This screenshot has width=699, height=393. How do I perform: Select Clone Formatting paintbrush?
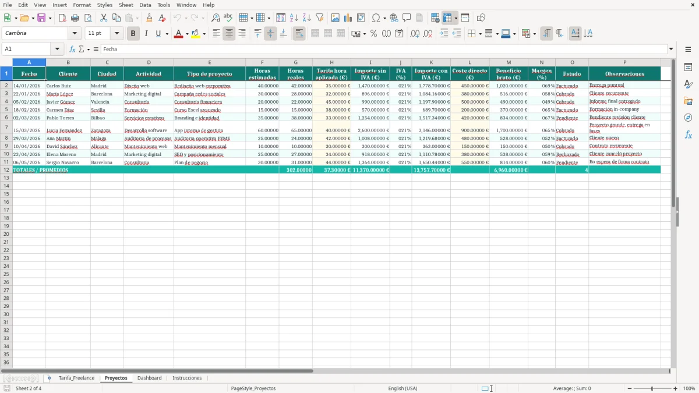(x=149, y=18)
